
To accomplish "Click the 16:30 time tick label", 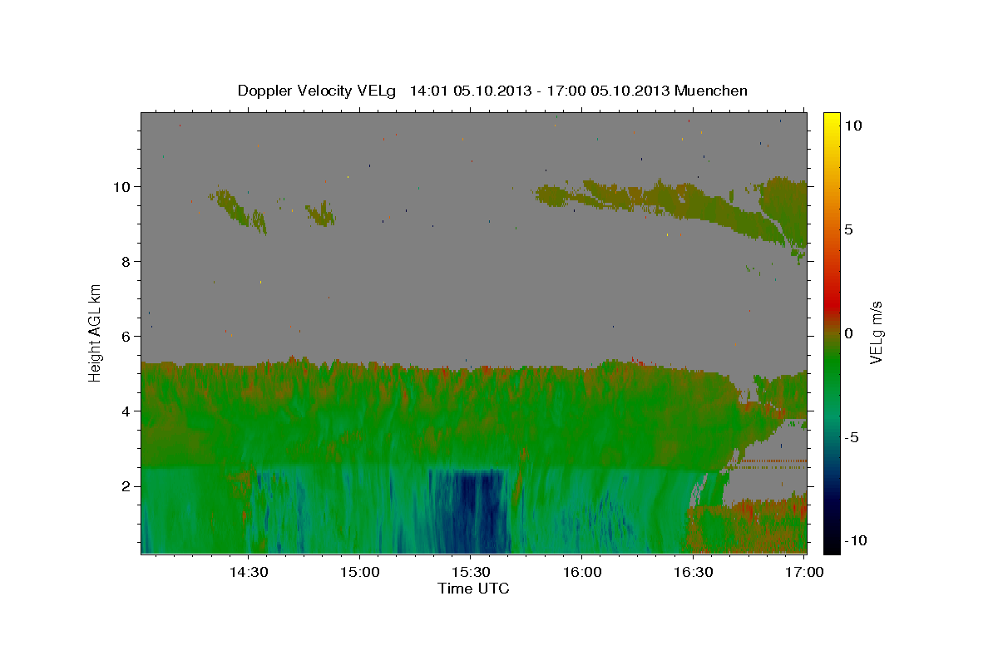I will click(694, 573).
